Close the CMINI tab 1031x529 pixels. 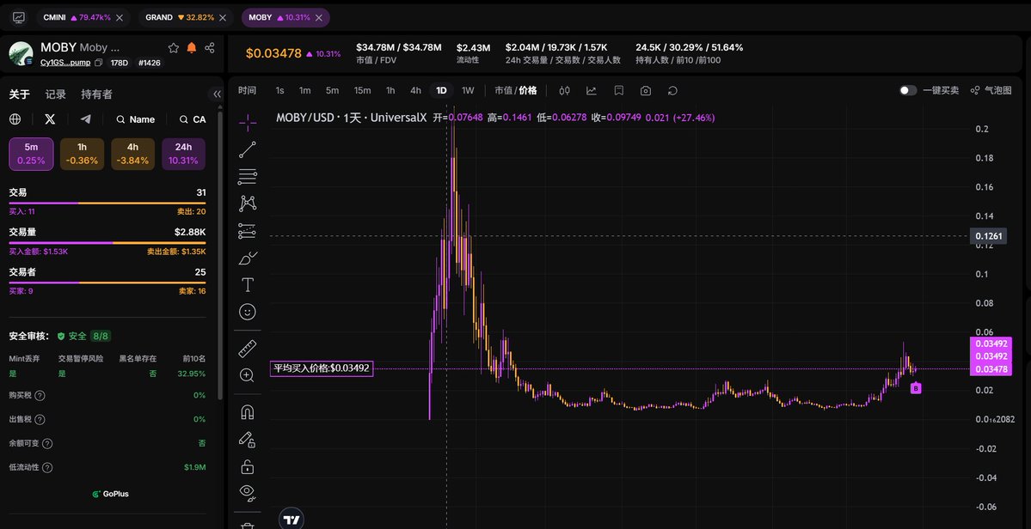(119, 18)
